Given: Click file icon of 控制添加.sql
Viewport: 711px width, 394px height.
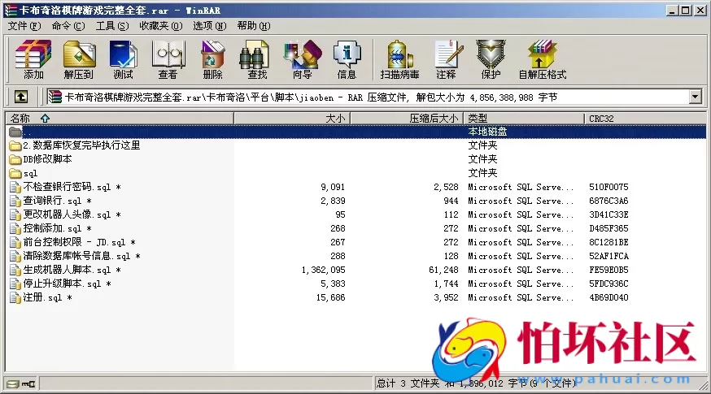Looking at the screenshot, I should [15, 229].
